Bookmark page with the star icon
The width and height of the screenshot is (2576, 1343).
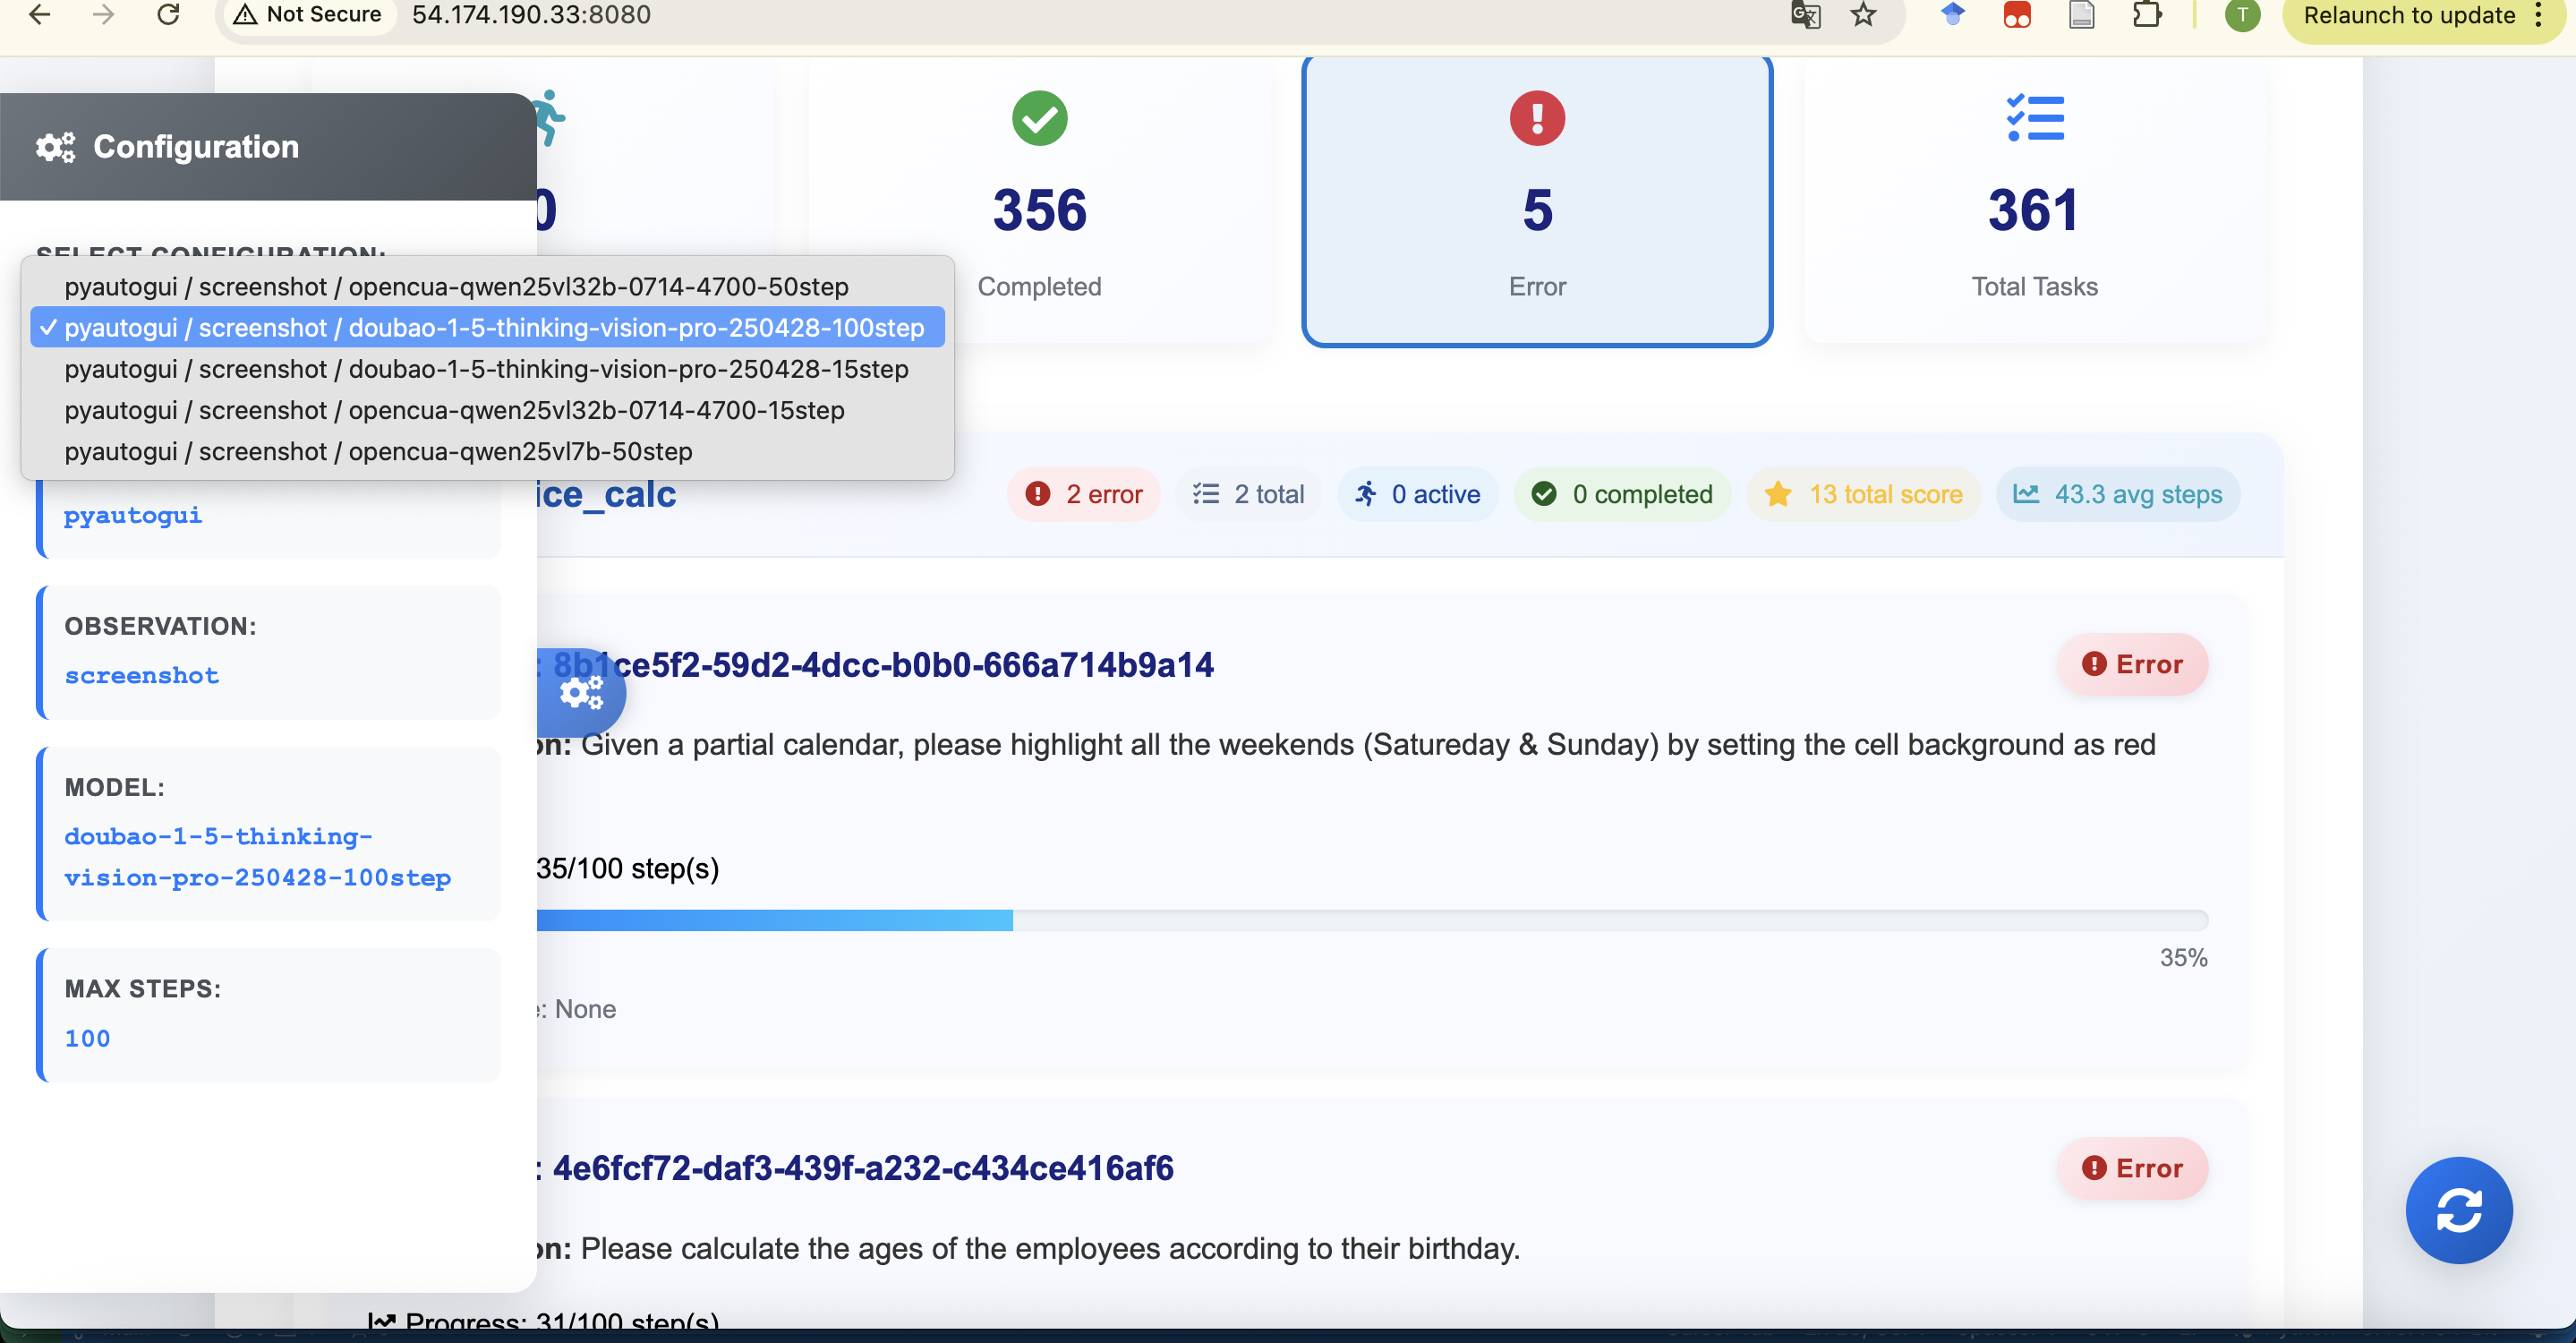pyautogui.click(x=1863, y=15)
